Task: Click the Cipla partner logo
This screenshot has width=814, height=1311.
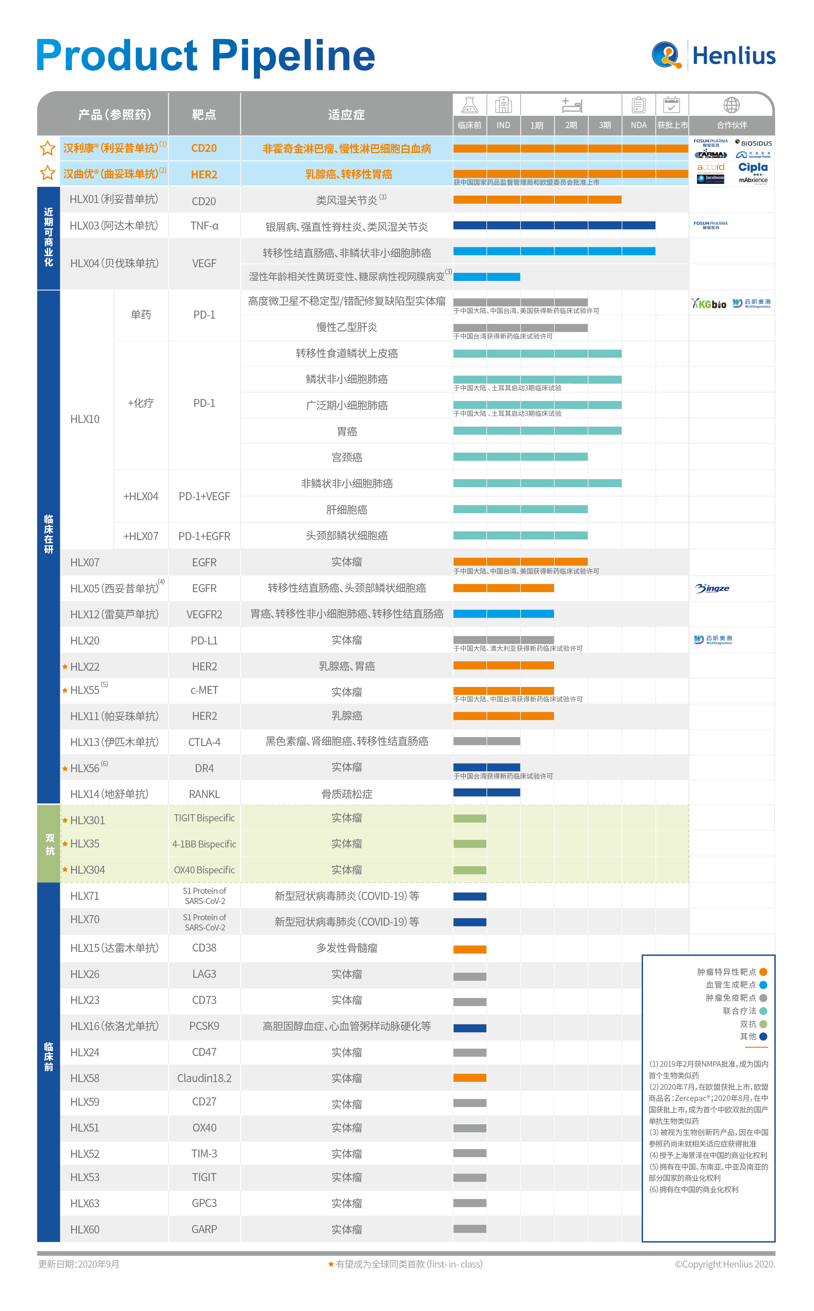Action: coord(753,168)
